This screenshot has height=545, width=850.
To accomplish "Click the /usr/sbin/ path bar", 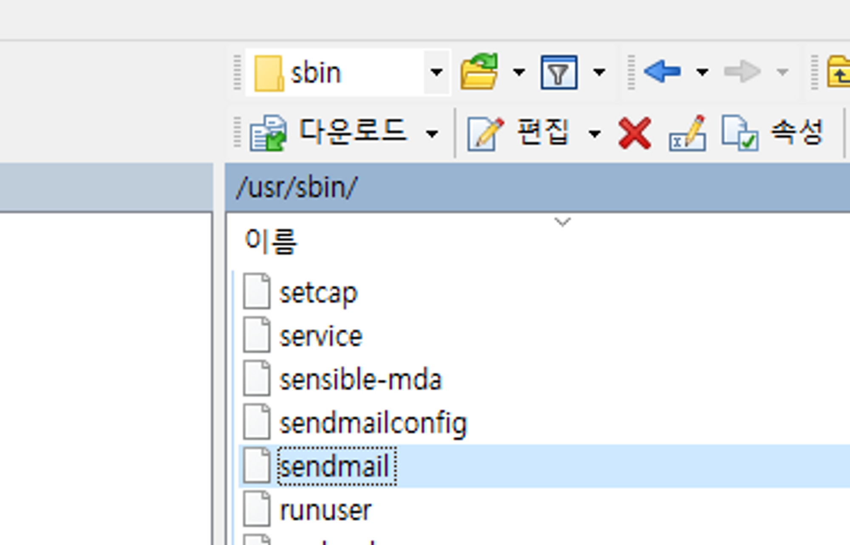I will pyautogui.click(x=297, y=187).
